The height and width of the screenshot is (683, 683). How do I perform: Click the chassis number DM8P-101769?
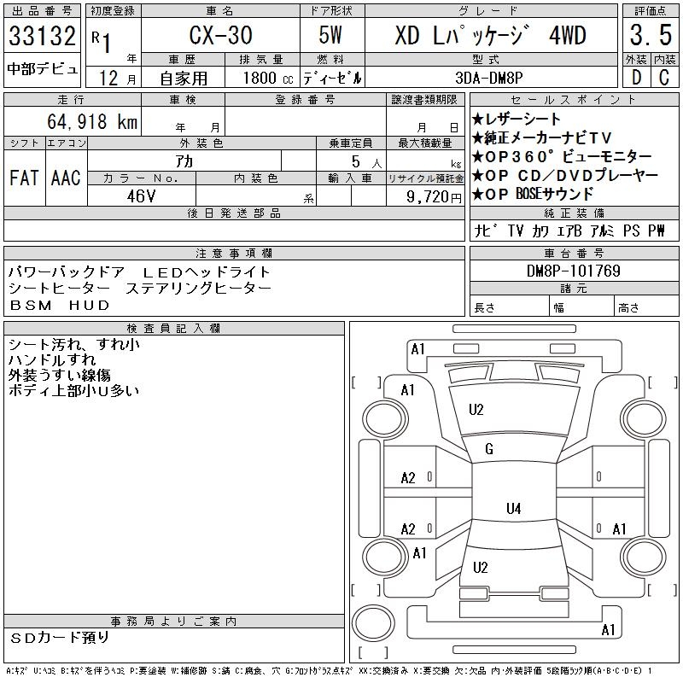(x=574, y=271)
